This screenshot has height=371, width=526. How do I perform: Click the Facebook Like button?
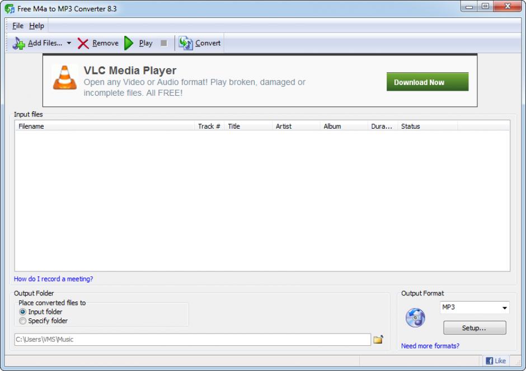click(496, 361)
